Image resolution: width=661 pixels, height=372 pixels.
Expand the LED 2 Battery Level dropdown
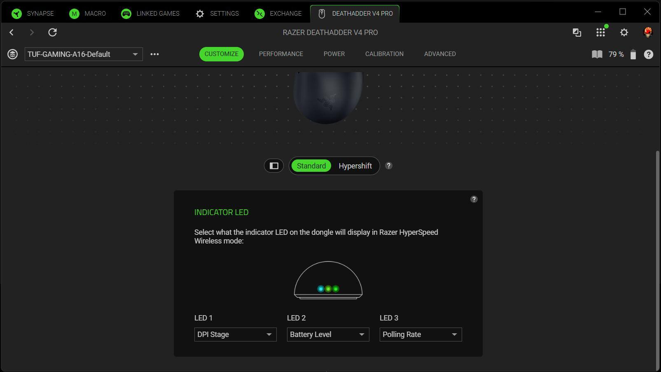(328, 335)
